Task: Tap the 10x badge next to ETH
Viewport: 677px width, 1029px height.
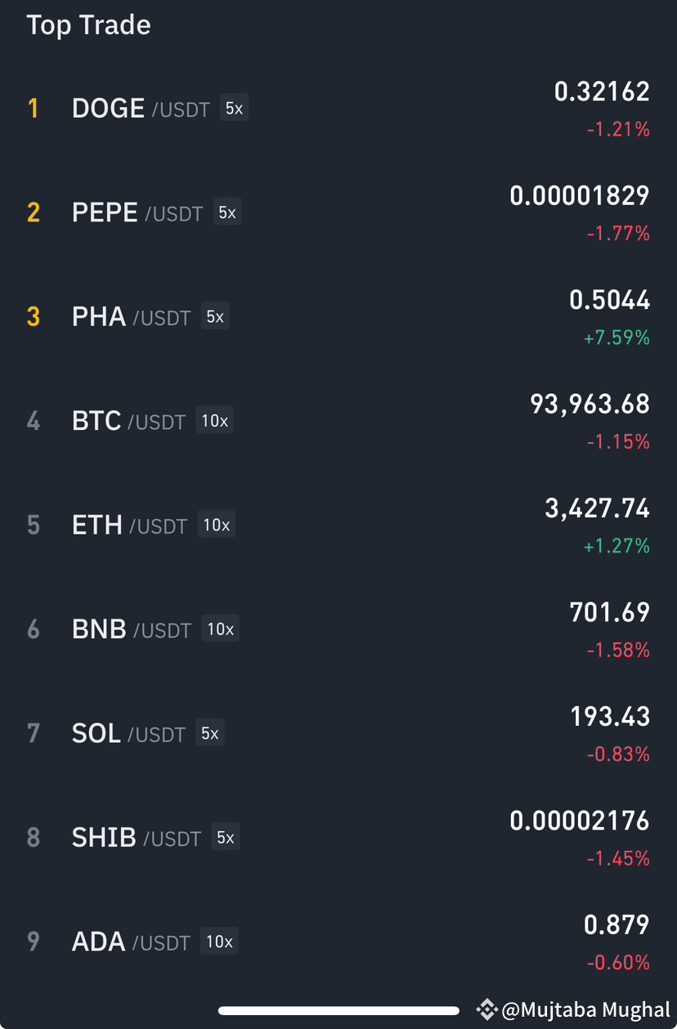Action: 216,525
